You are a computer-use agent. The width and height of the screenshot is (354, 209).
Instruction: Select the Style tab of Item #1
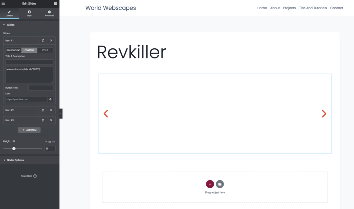tap(45, 50)
